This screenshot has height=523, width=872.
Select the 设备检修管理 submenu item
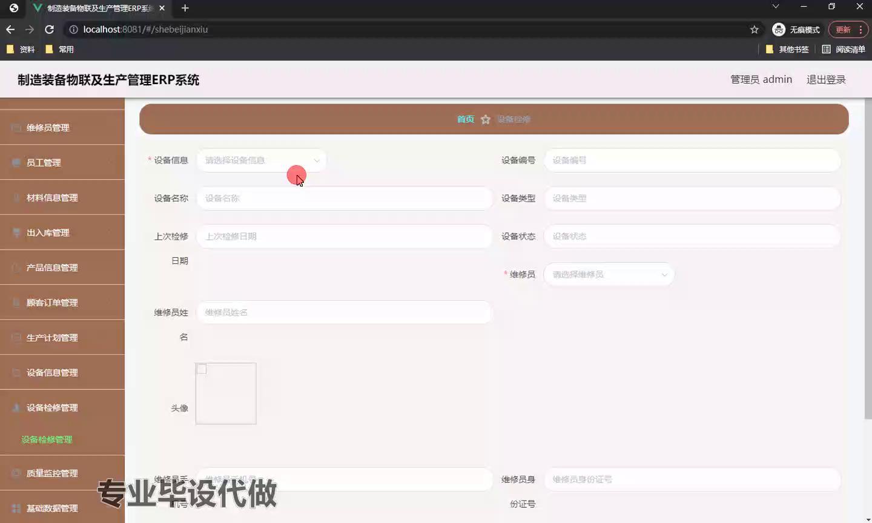pyautogui.click(x=47, y=439)
